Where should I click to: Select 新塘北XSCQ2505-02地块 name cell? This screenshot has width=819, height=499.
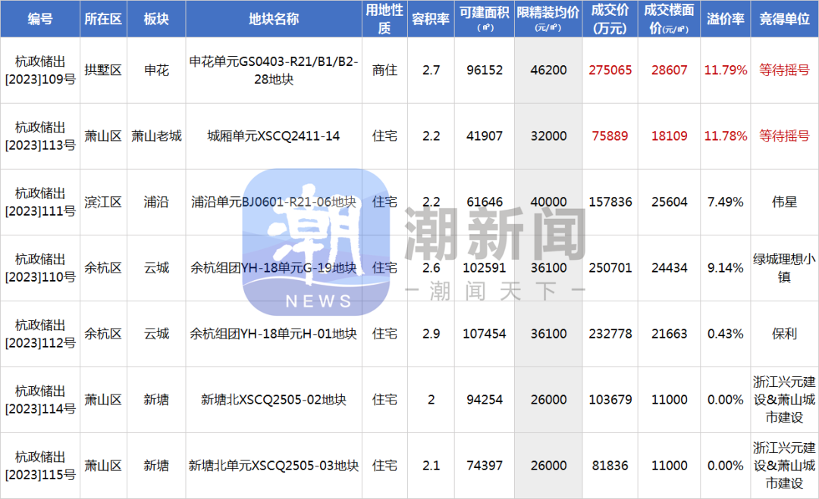(274, 400)
